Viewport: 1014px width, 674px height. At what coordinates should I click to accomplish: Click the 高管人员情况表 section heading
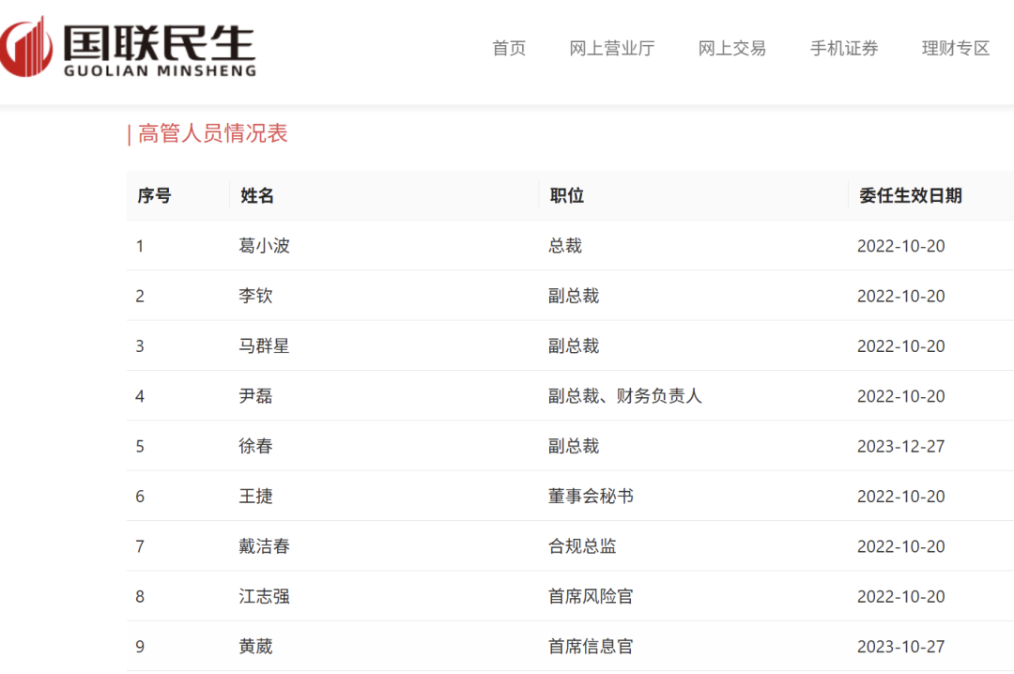click(213, 133)
